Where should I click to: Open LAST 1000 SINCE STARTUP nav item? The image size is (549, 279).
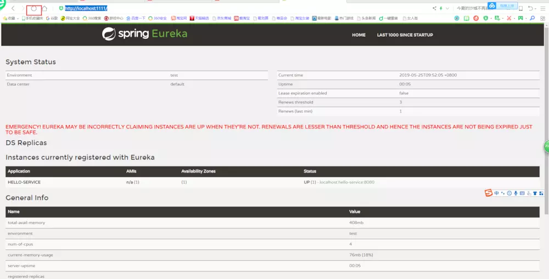click(x=405, y=35)
